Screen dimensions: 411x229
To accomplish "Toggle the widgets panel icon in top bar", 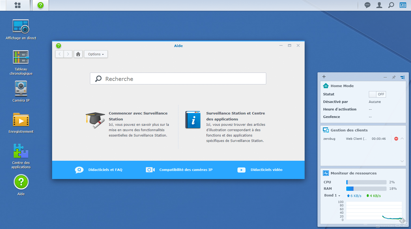I will click(x=403, y=5).
